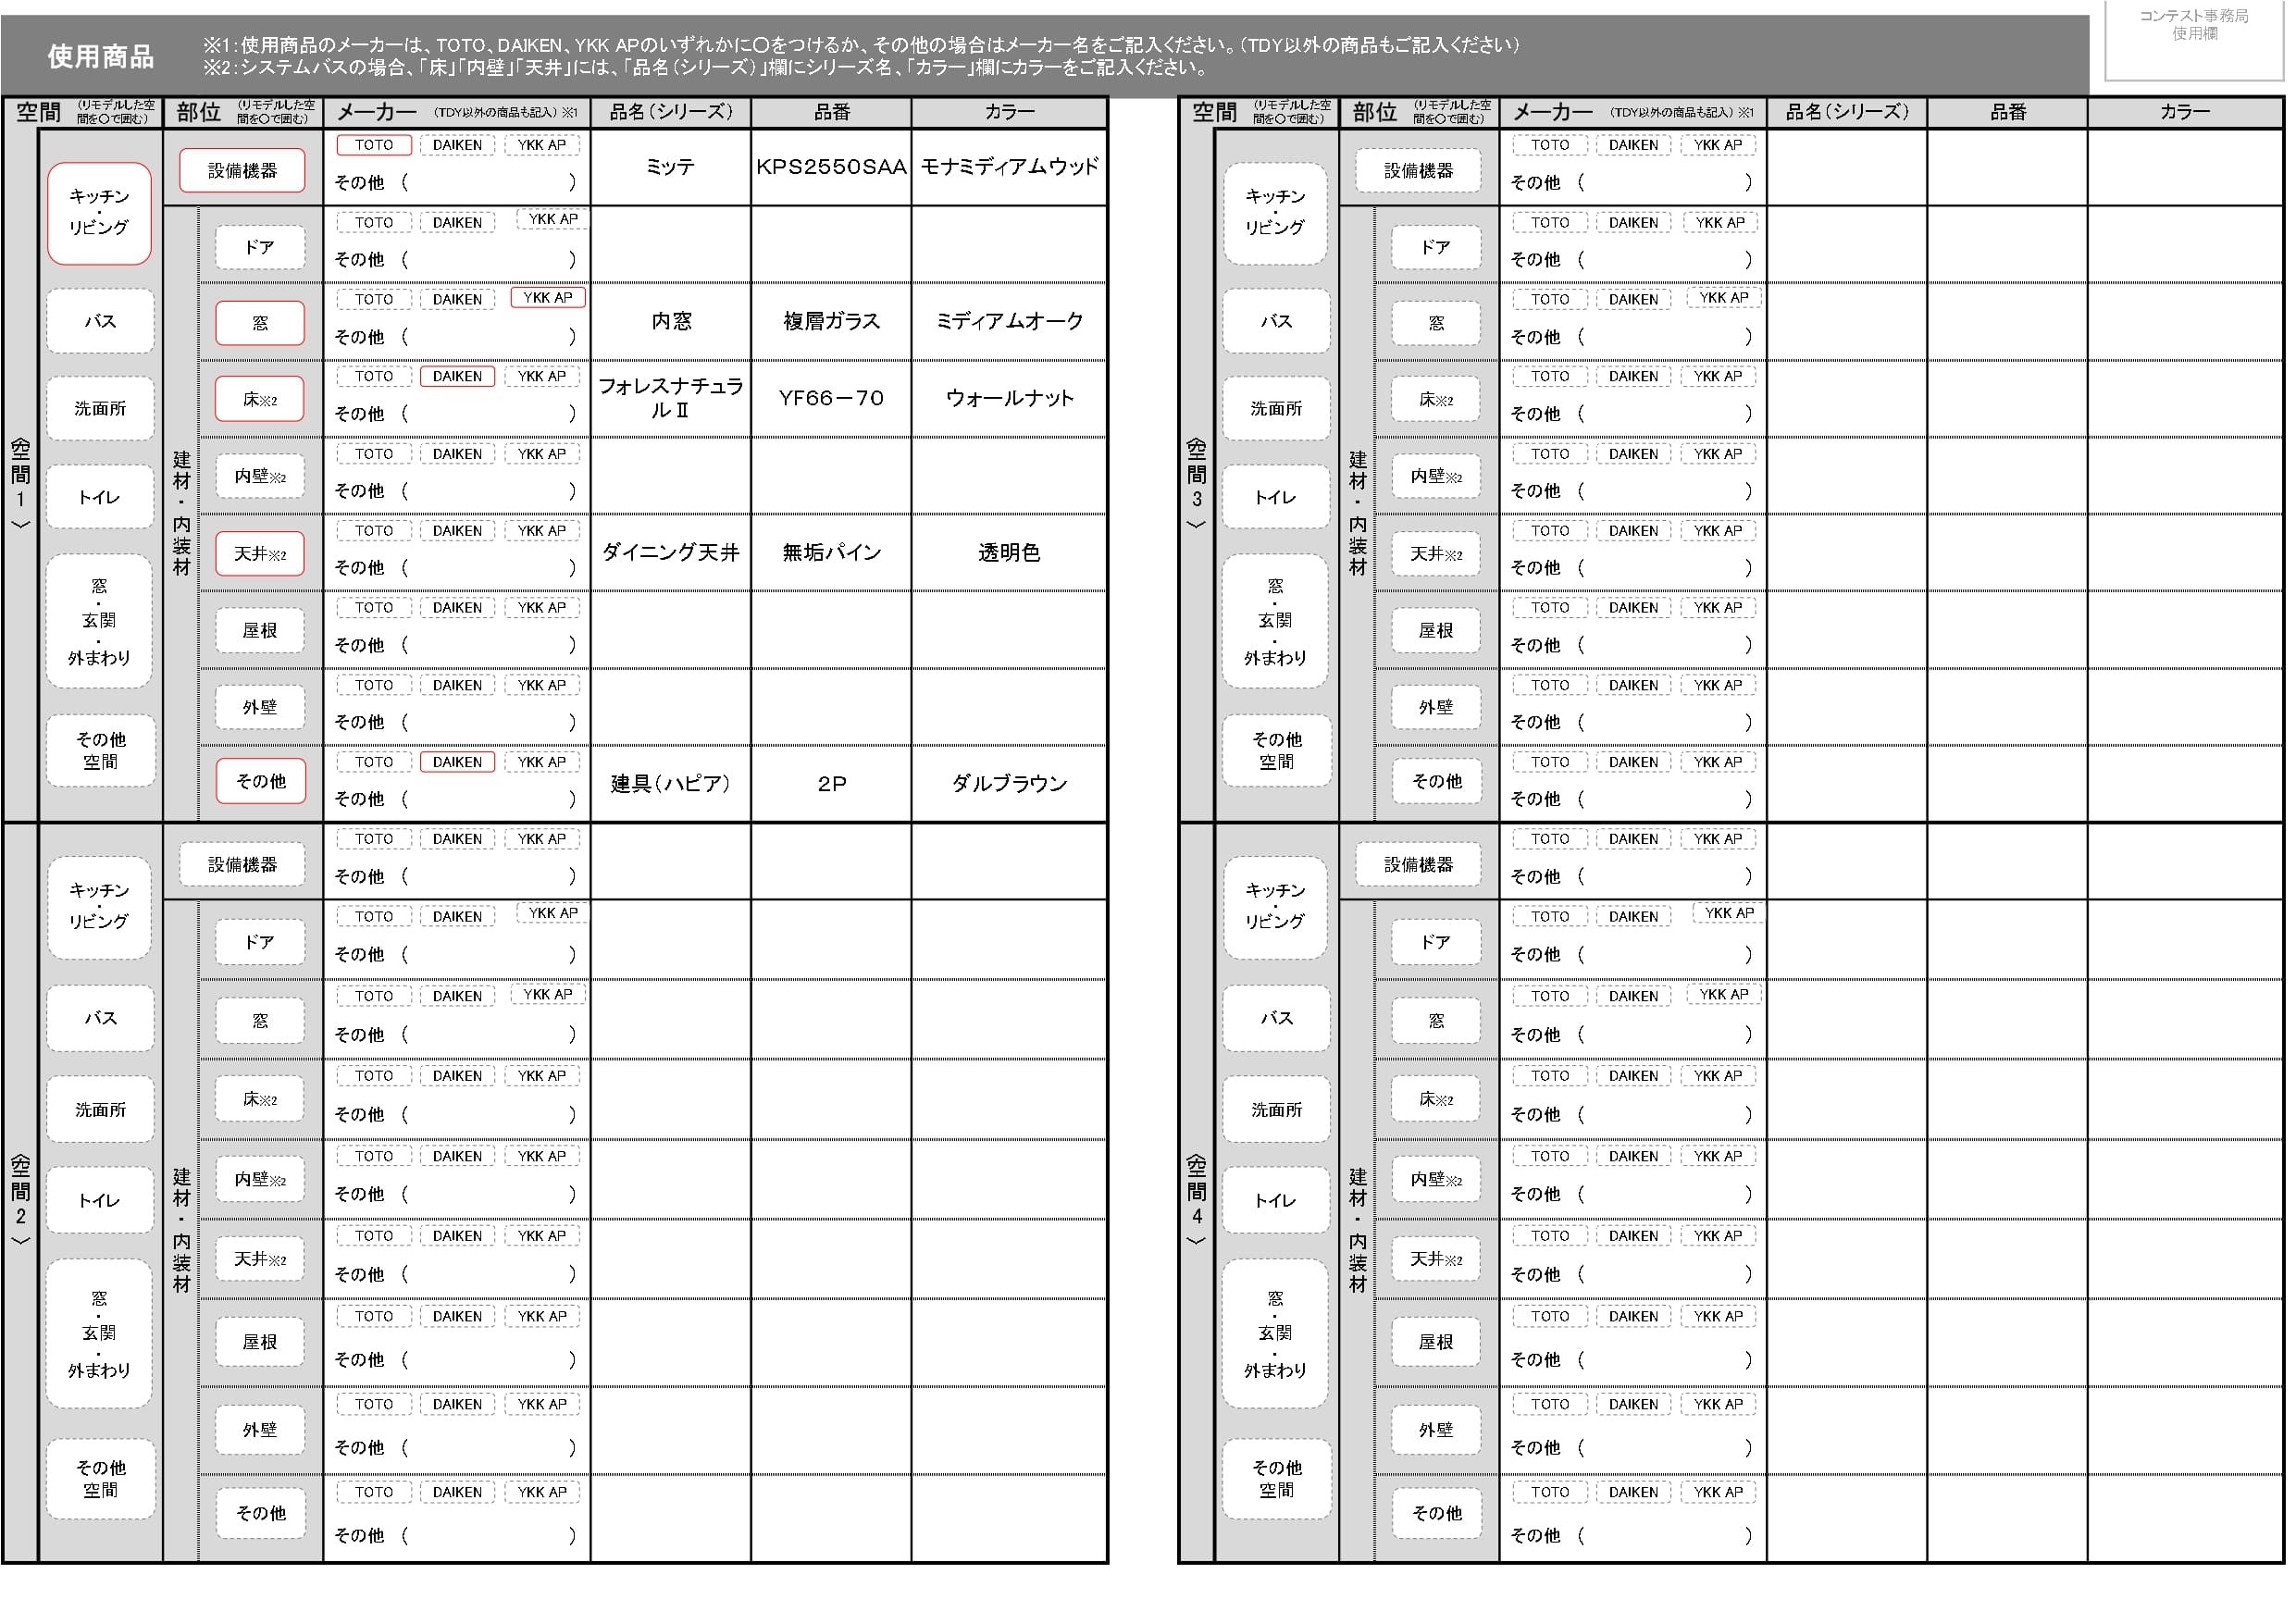Toggle the 屋根 part box in 空間2
This screenshot has width=2296, height=1624.
260,1343
